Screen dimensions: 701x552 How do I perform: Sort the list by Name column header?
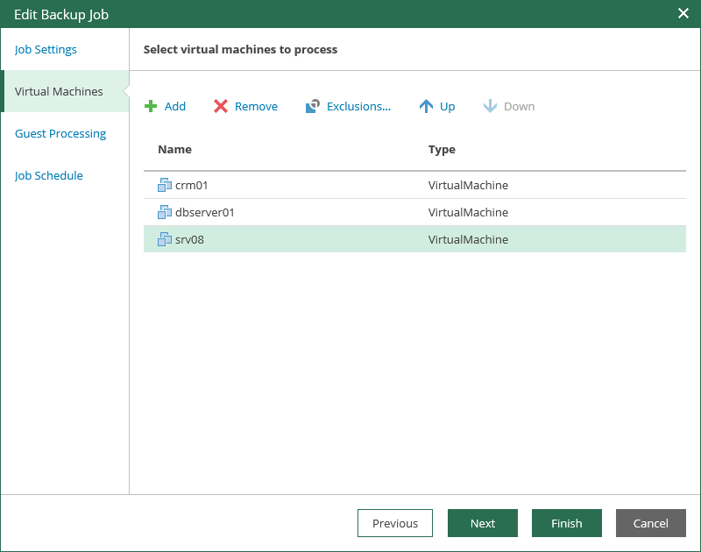[x=174, y=150]
